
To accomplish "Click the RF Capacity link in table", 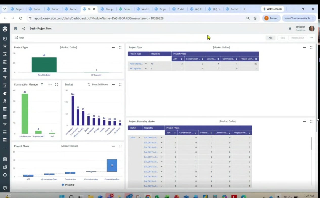I will coord(135,69).
